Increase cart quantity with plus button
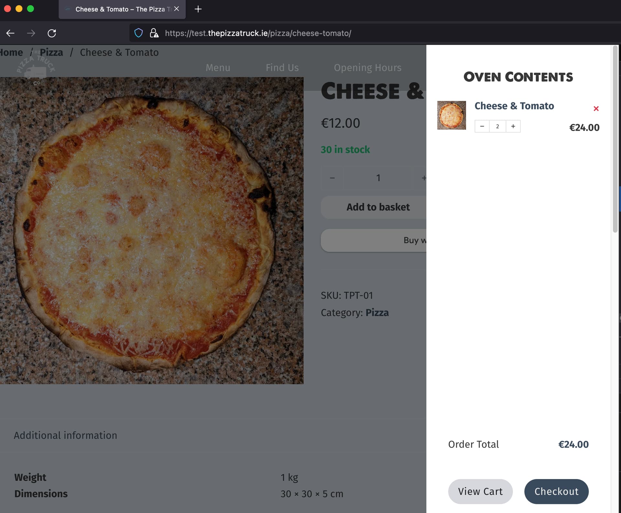 click(513, 126)
